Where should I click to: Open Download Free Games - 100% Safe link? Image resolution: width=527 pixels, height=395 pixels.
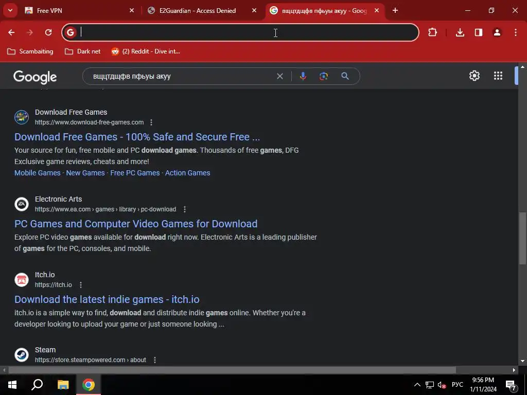pyautogui.click(x=137, y=137)
